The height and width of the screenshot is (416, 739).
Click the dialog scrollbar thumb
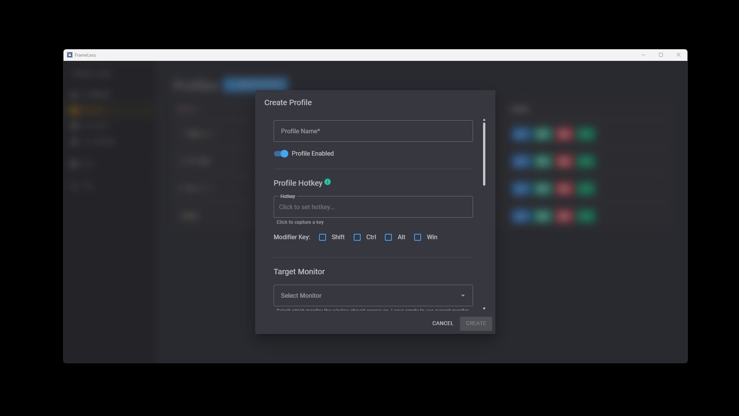coord(484,153)
